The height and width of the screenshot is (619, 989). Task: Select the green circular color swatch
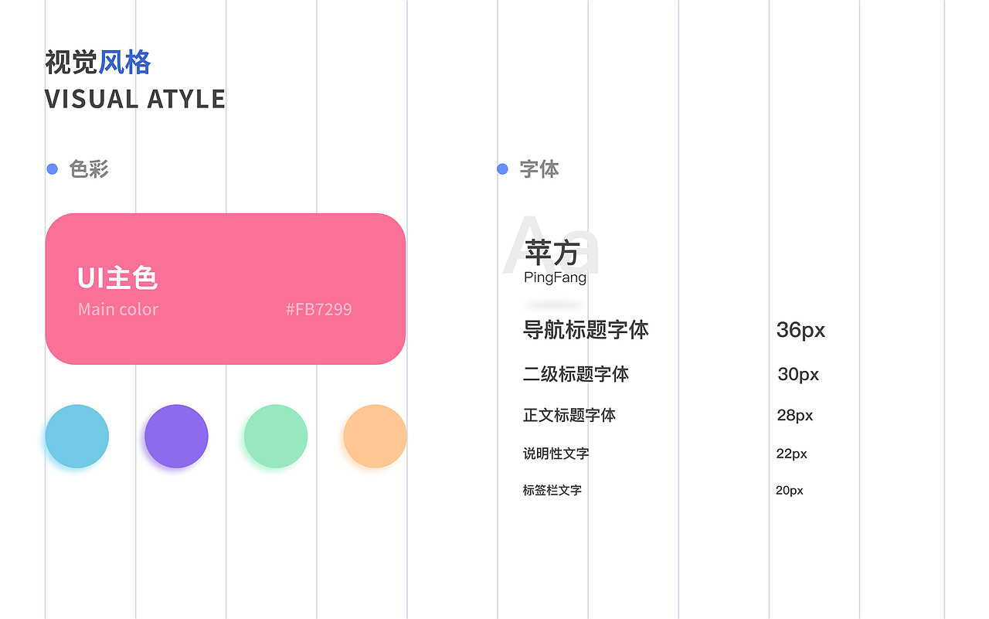coord(275,436)
